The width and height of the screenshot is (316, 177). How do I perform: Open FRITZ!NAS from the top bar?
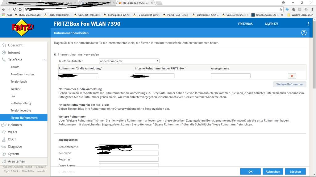click(245, 24)
